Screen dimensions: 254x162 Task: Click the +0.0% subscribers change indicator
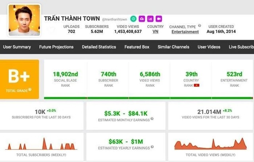51,111
